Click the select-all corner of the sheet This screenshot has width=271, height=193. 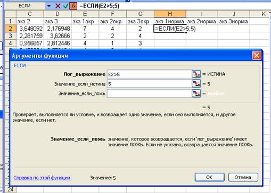(x=10, y=14)
